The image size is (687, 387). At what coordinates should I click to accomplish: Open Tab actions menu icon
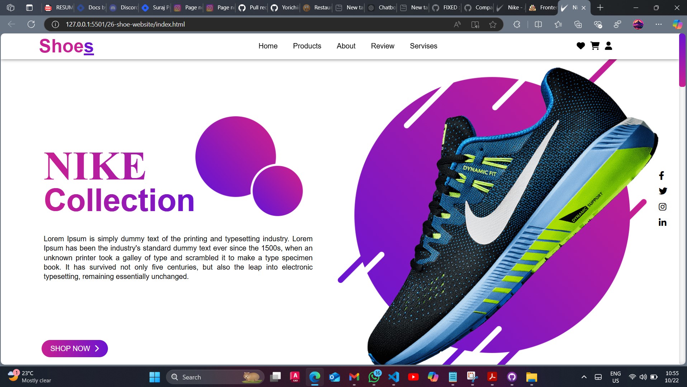[x=29, y=8]
